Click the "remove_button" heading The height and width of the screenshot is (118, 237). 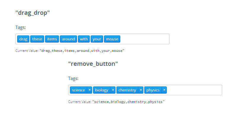[93, 64]
